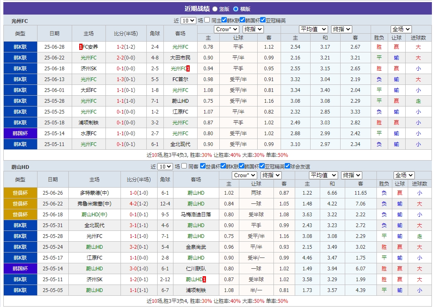The height and width of the screenshot is (307, 434).
Task: Open the 平均值 dropdown in the 光州FC table
Action: pyautogui.click(x=314, y=29)
